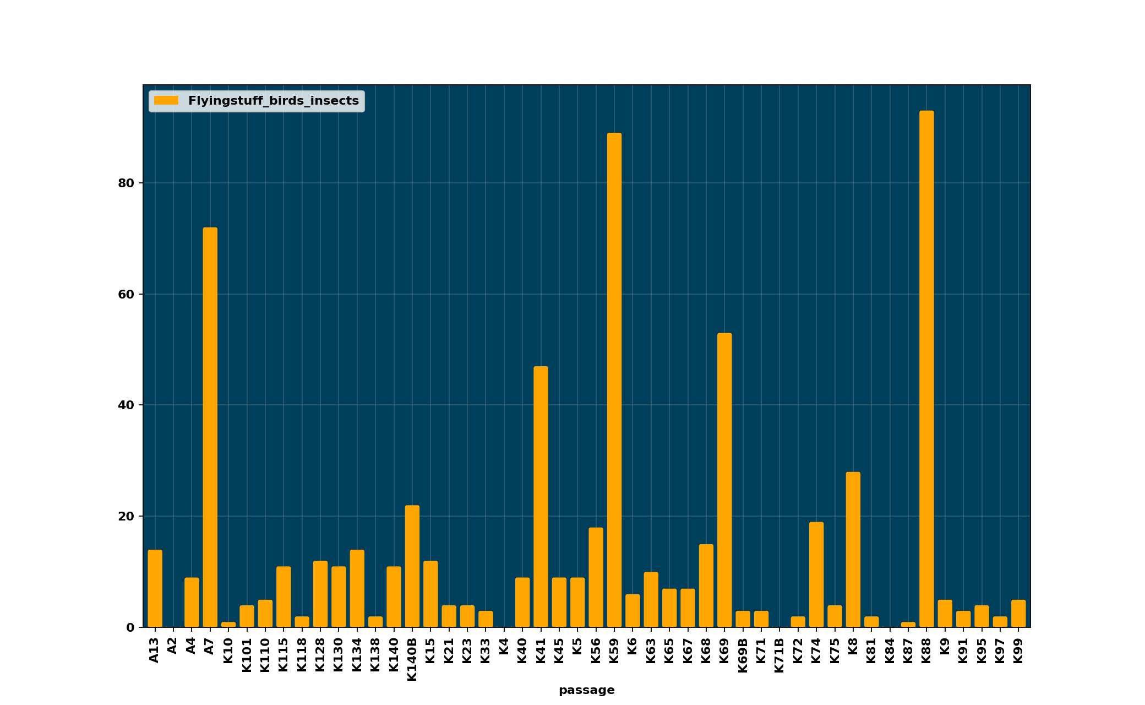Click the 80 y-axis tick label
This screenshot has width=1145, height=705.
click(x=126, y=183)
